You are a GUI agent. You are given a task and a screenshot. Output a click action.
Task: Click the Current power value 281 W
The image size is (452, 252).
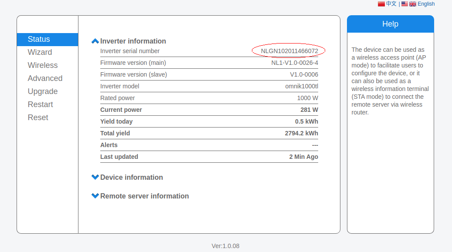309,110
